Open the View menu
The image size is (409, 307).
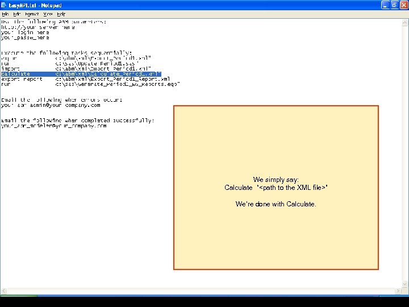pyautogui.click(x=48, y=14)
